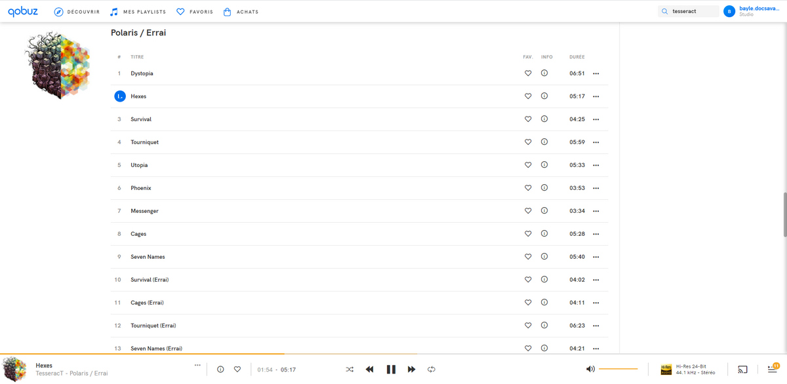Screen dimensions: 787x384
Task: Show info for the Phoenix track
Action: [x=544, y=188]
